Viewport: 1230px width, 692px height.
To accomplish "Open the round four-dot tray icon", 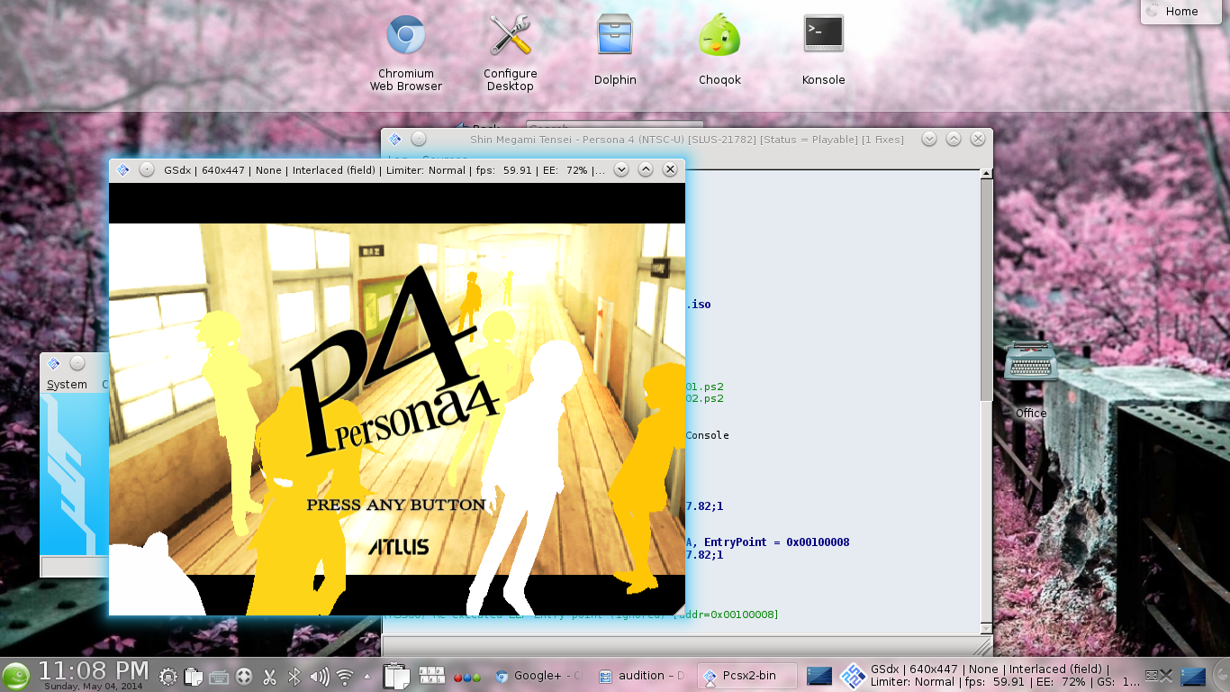I will coord(243,676).
